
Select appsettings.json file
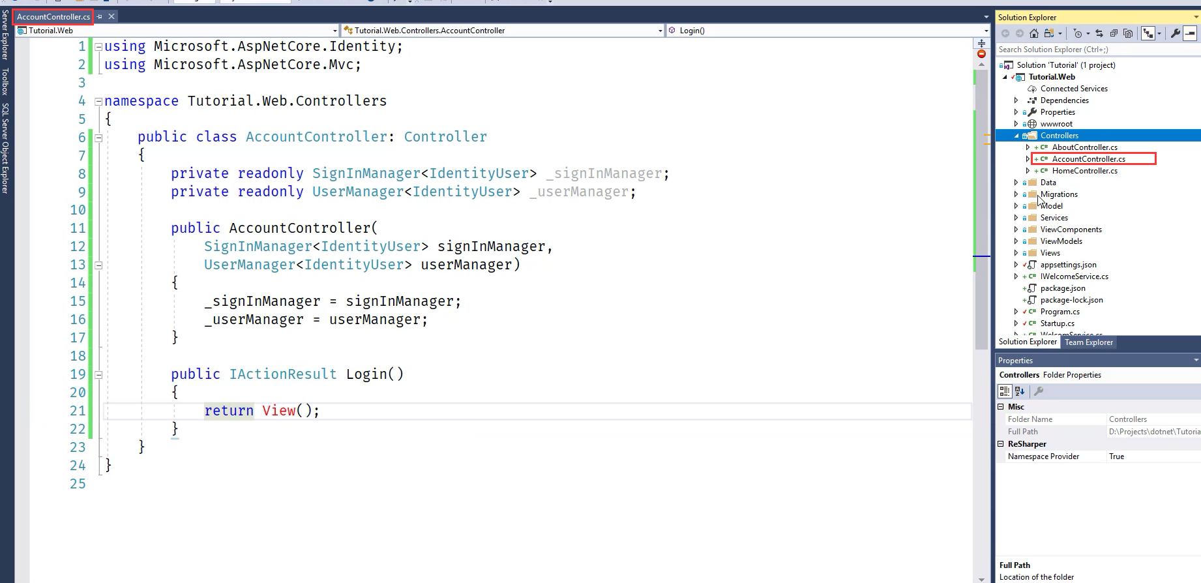(1068, 265)
